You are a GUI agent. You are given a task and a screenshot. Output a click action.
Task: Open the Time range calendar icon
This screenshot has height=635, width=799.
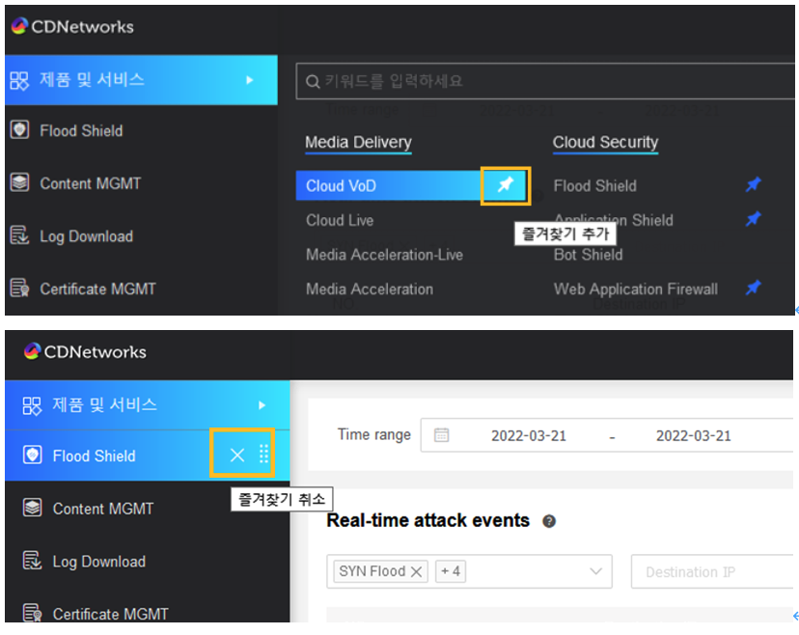[441, 435]
